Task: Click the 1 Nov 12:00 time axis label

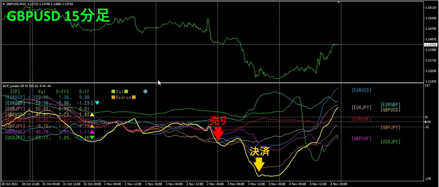Action: 133,184
